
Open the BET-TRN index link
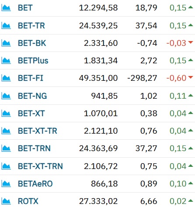[x=34, y=148]
